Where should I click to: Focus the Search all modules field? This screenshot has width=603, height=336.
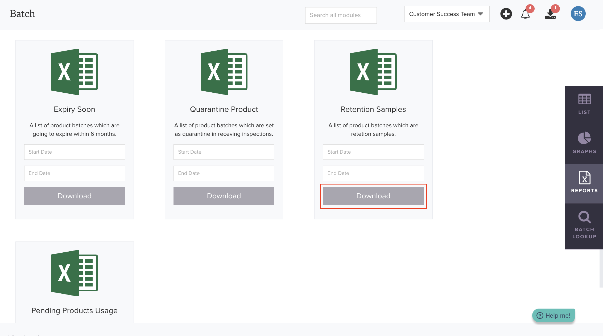[x=341, y=15]
